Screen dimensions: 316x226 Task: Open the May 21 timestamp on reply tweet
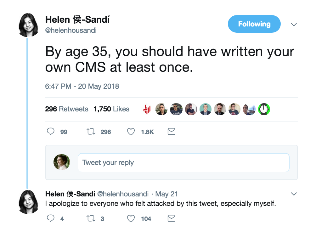[166, 194]
